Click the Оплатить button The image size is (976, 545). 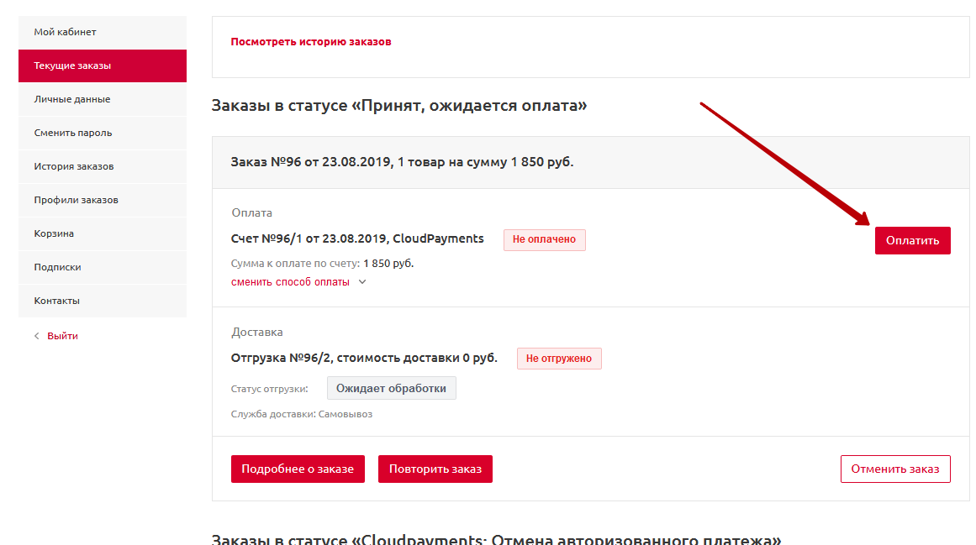912,240
